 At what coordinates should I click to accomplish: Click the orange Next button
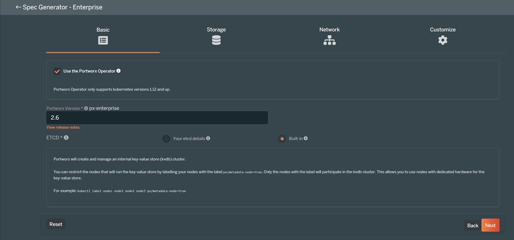point(491,225)
